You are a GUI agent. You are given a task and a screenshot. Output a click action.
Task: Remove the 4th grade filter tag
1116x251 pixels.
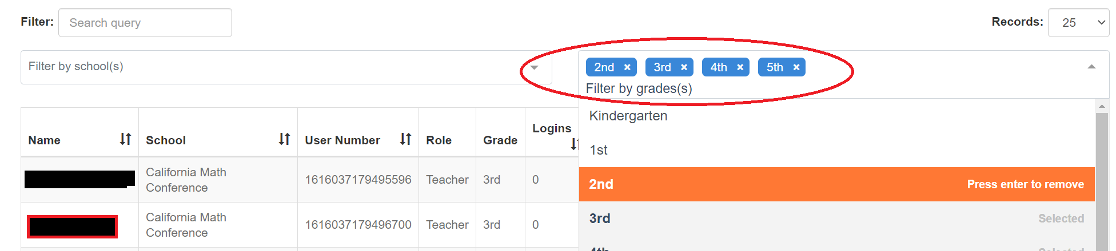click(x=740, y=67)
